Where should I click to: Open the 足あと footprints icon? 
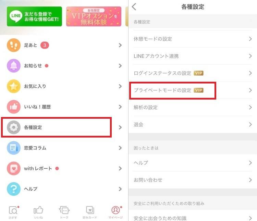click(14, 45)
